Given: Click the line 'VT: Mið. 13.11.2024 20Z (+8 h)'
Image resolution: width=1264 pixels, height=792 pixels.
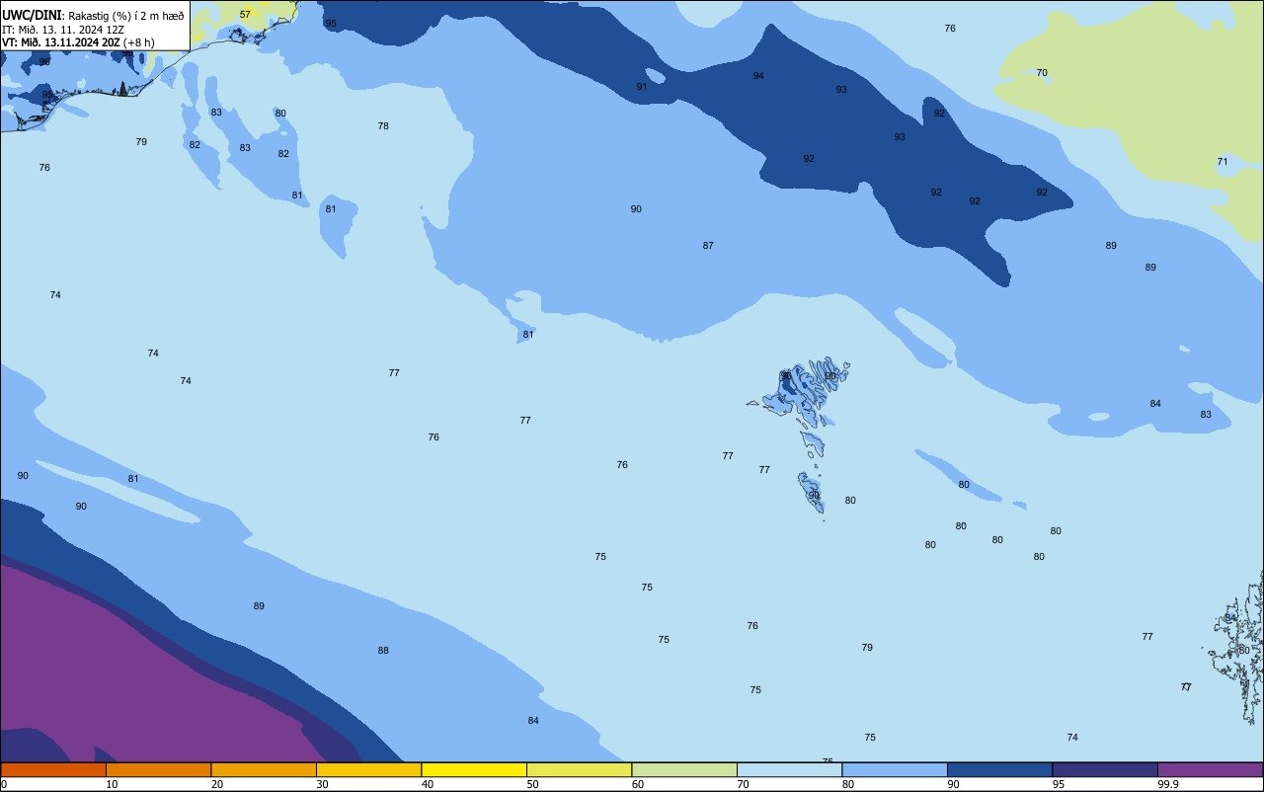Looking at the screenshot, I should (x=78, y=42).
